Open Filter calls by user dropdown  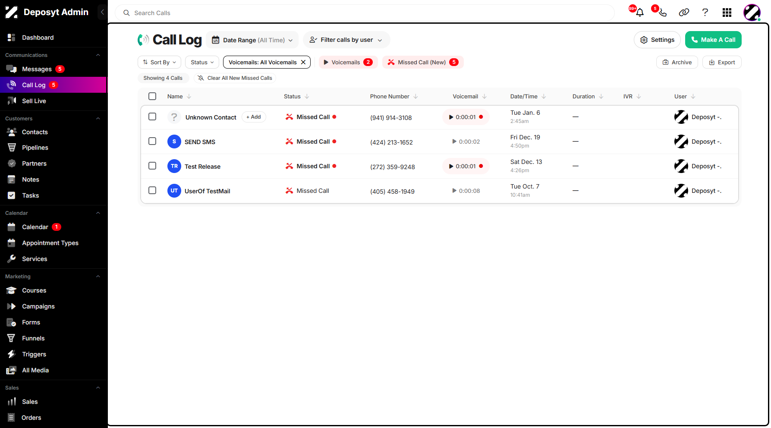point(346,40)
